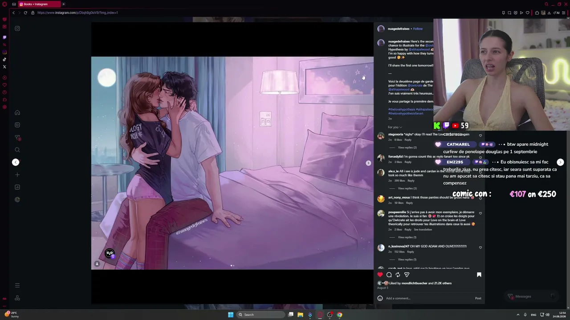Go to Instagram Home in the sidebar
The image size is (570, 320).
coord(17,113)
